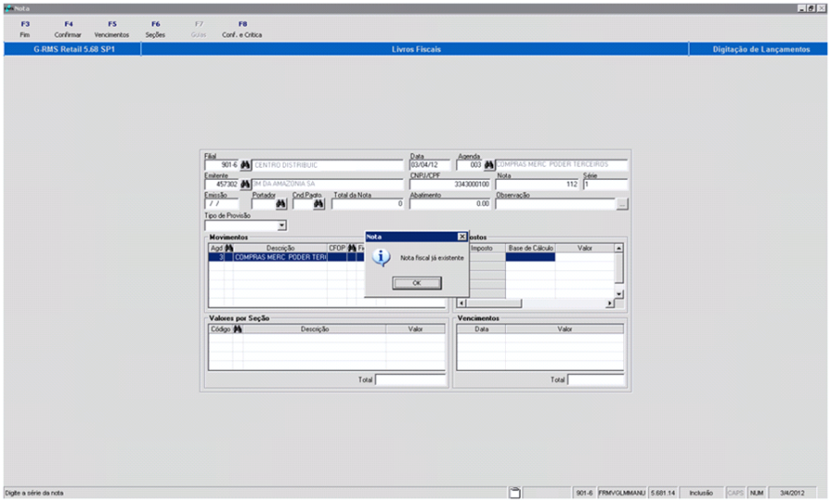831x502 pixels.
Task: Click the blue info icon in the dialog
Action: 380,257
